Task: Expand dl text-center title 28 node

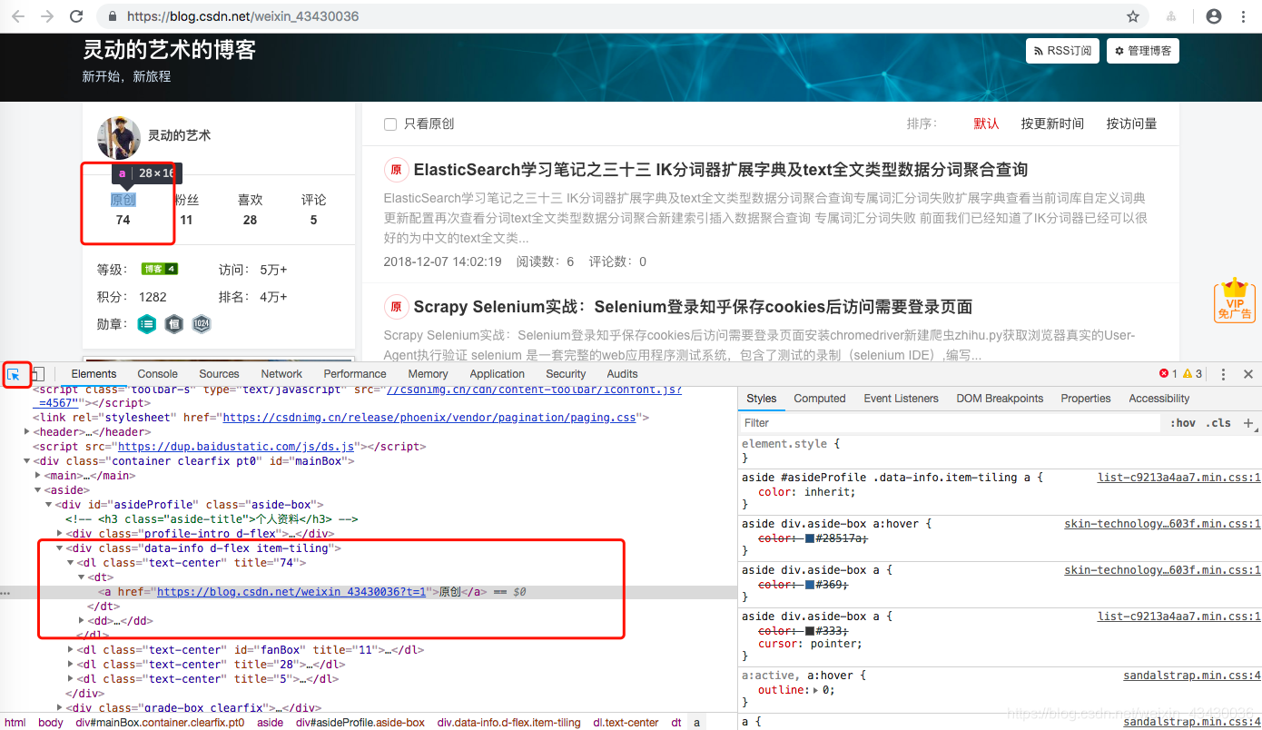Action: tap(71, 665)
